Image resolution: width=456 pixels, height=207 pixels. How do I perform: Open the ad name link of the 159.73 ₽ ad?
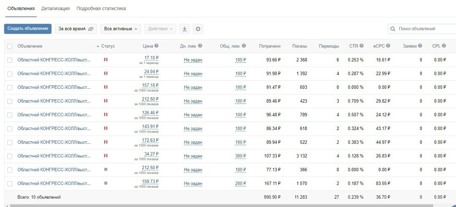pyautogui.click(x=54, y=183)
